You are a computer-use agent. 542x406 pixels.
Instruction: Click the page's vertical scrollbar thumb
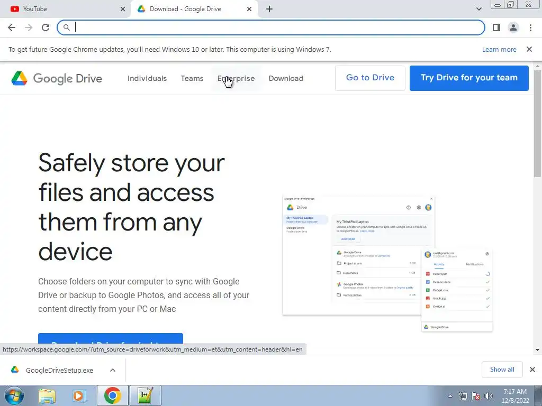[537, 123]
